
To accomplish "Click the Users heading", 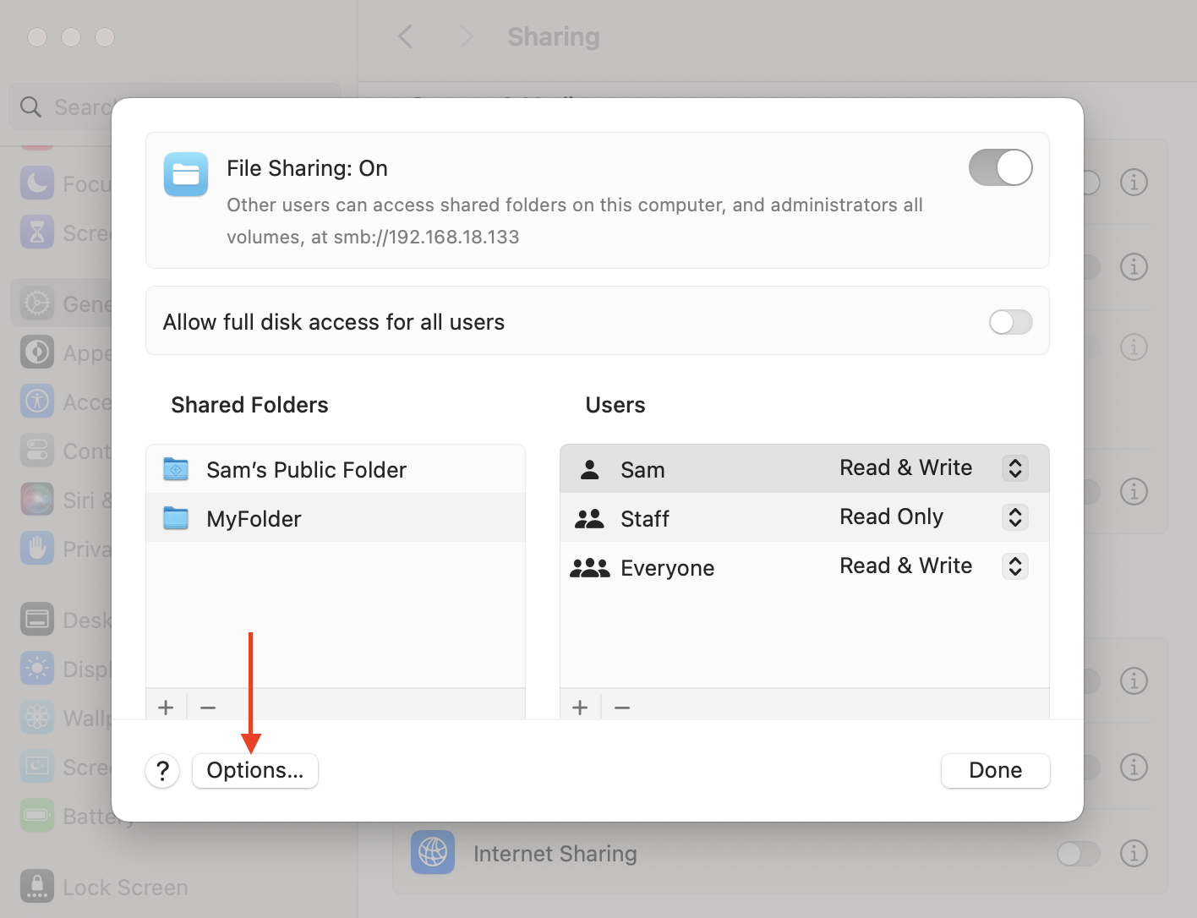I will click(x=615, y=405).
